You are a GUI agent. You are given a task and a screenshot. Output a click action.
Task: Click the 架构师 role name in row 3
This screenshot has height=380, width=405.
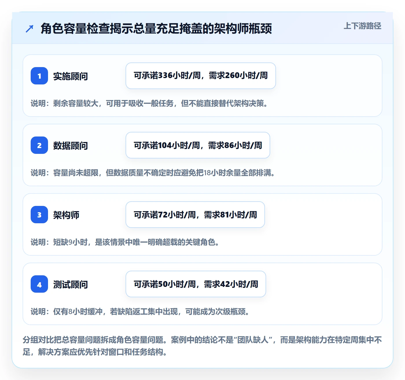click(66, 215)
